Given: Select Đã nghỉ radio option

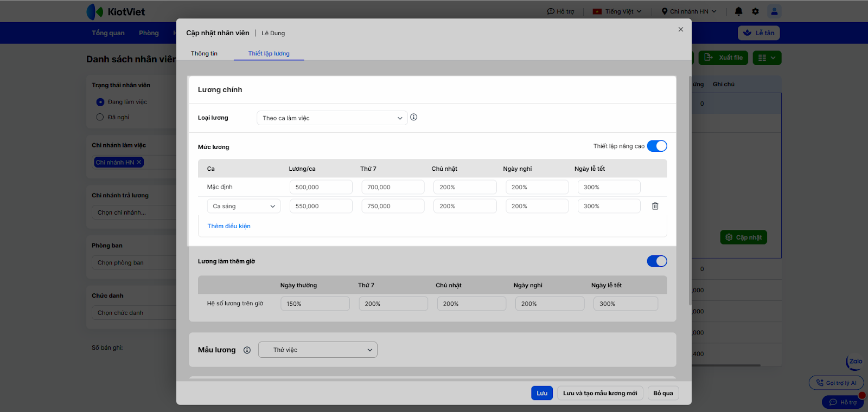Looking at the screenshot, I should (100, 117).
